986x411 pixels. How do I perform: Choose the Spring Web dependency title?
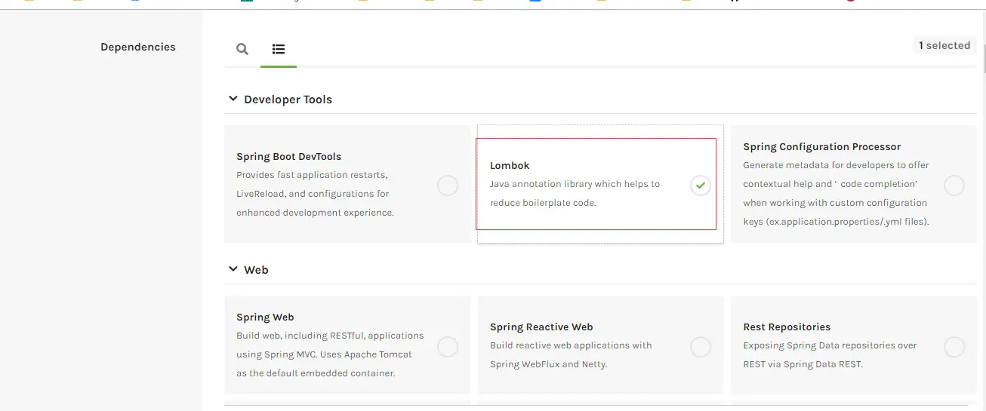[265, 317]
